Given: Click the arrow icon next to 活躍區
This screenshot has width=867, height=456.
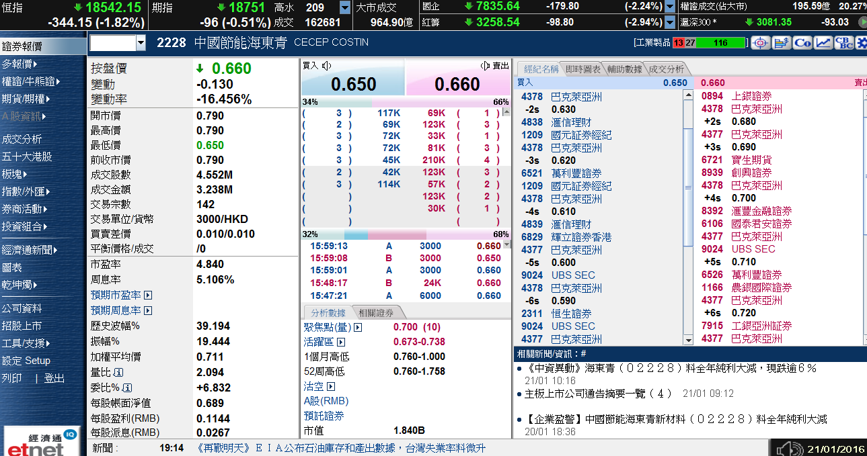Looking at the screenshot, I should click(x=341, y=342).
